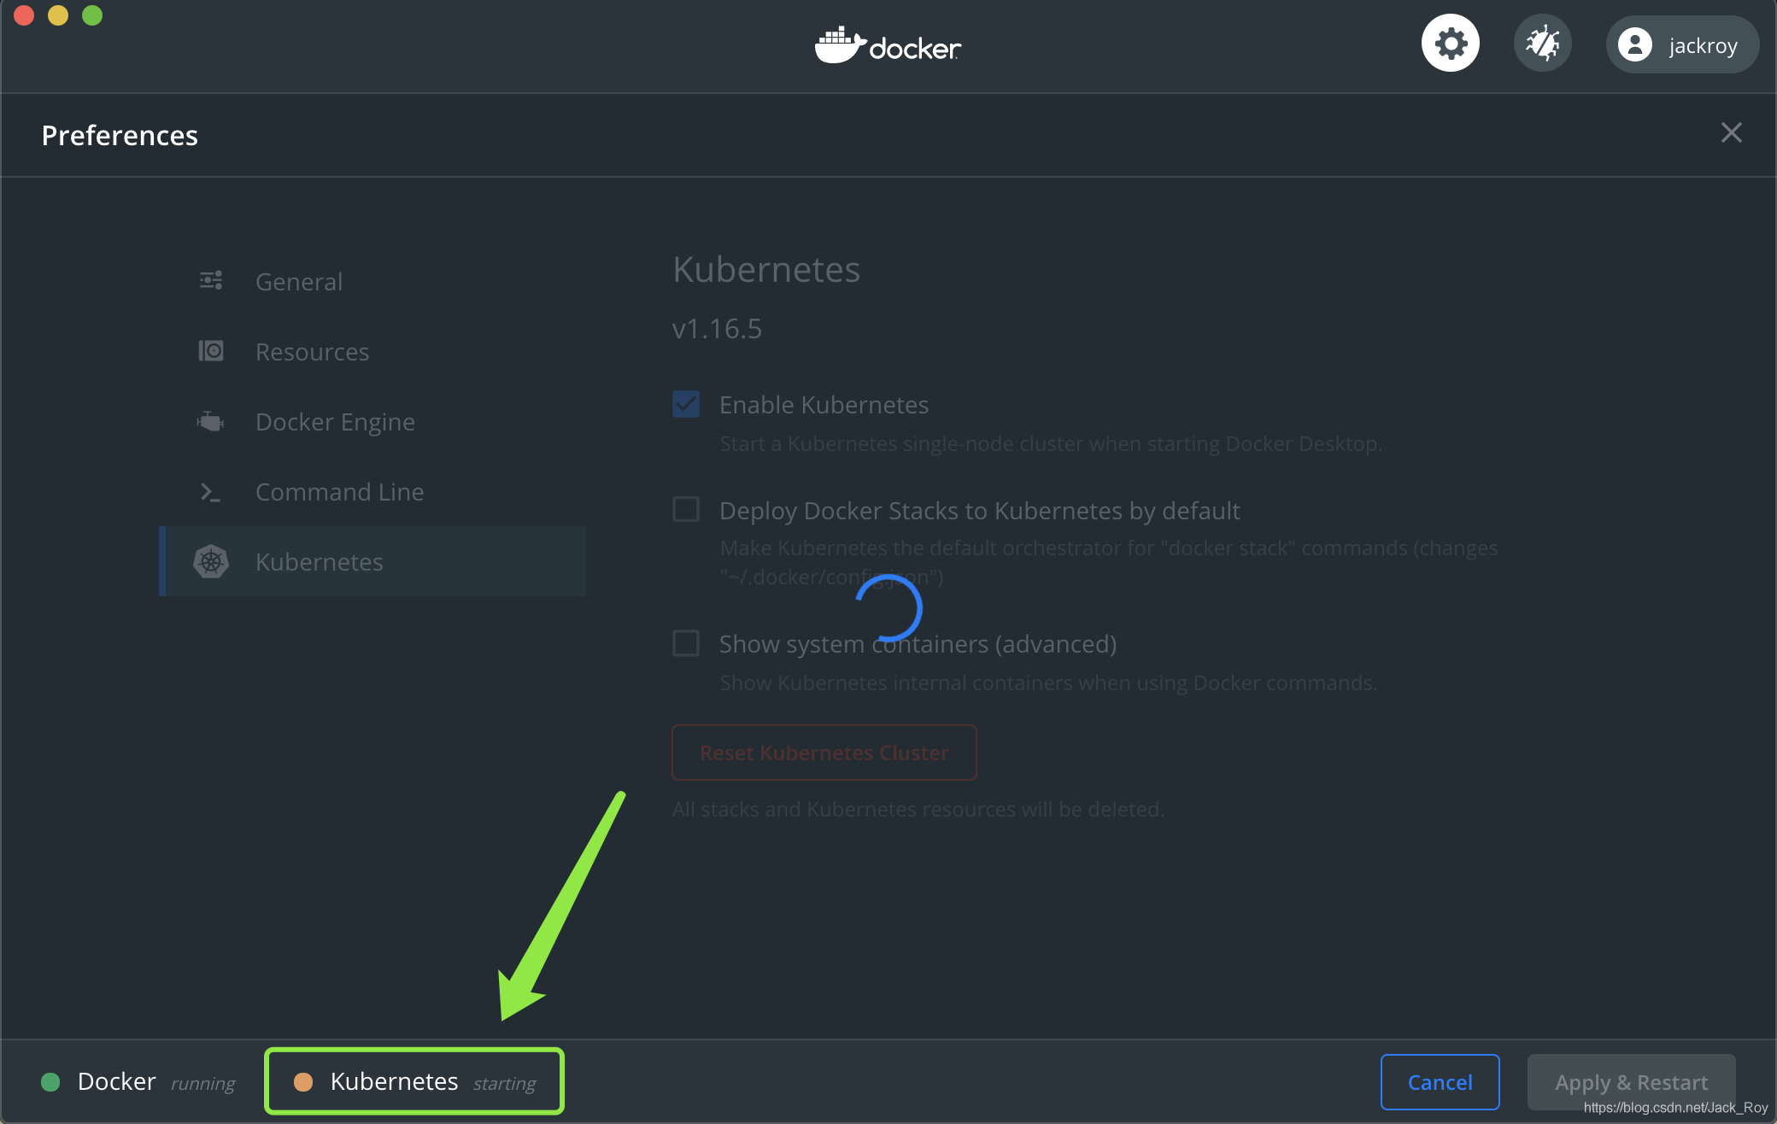The image size is (1777, 1124).
Task: Select the General icon in sidebar
Action: pos(211,281)
